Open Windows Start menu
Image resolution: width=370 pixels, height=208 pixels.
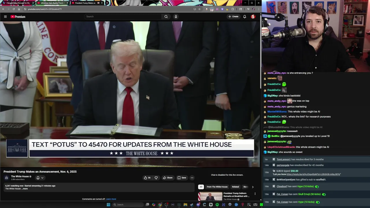(x=108, y=205)
